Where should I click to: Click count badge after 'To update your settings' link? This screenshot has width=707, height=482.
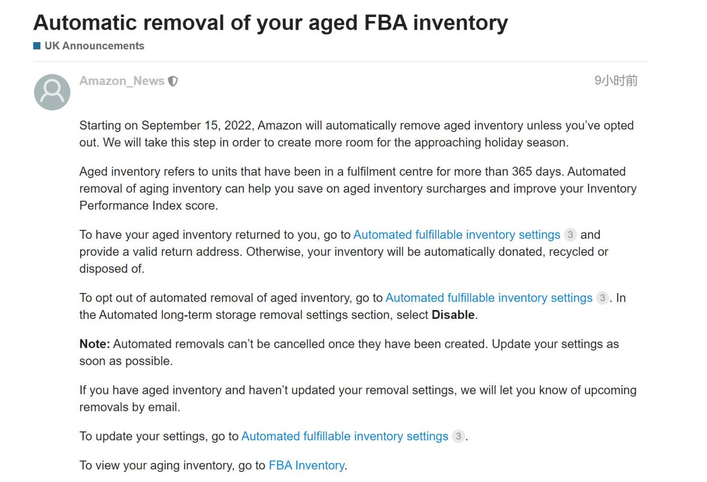point(458,436)
